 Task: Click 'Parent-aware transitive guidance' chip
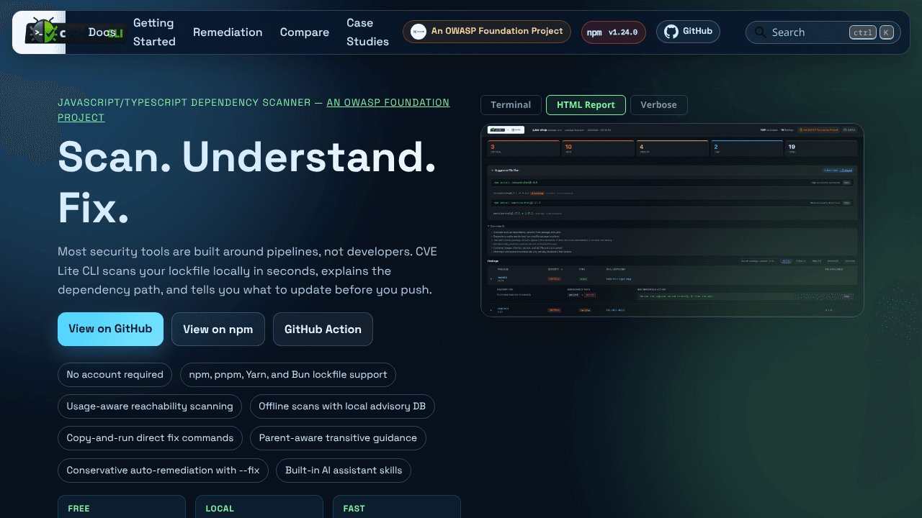[338, 438]
